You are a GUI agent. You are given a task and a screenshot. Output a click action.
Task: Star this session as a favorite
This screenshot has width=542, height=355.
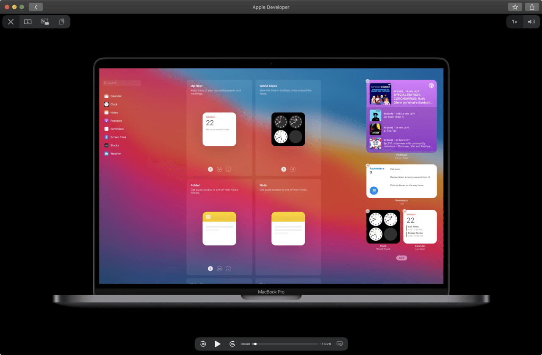point(514,7)
